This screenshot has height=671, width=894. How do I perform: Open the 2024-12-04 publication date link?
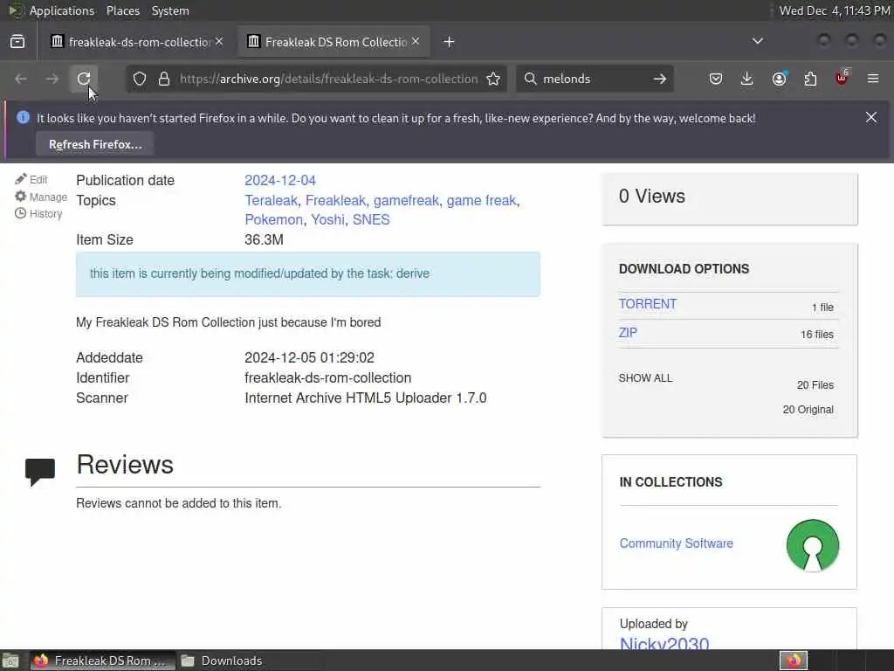(x=280, y=180)
